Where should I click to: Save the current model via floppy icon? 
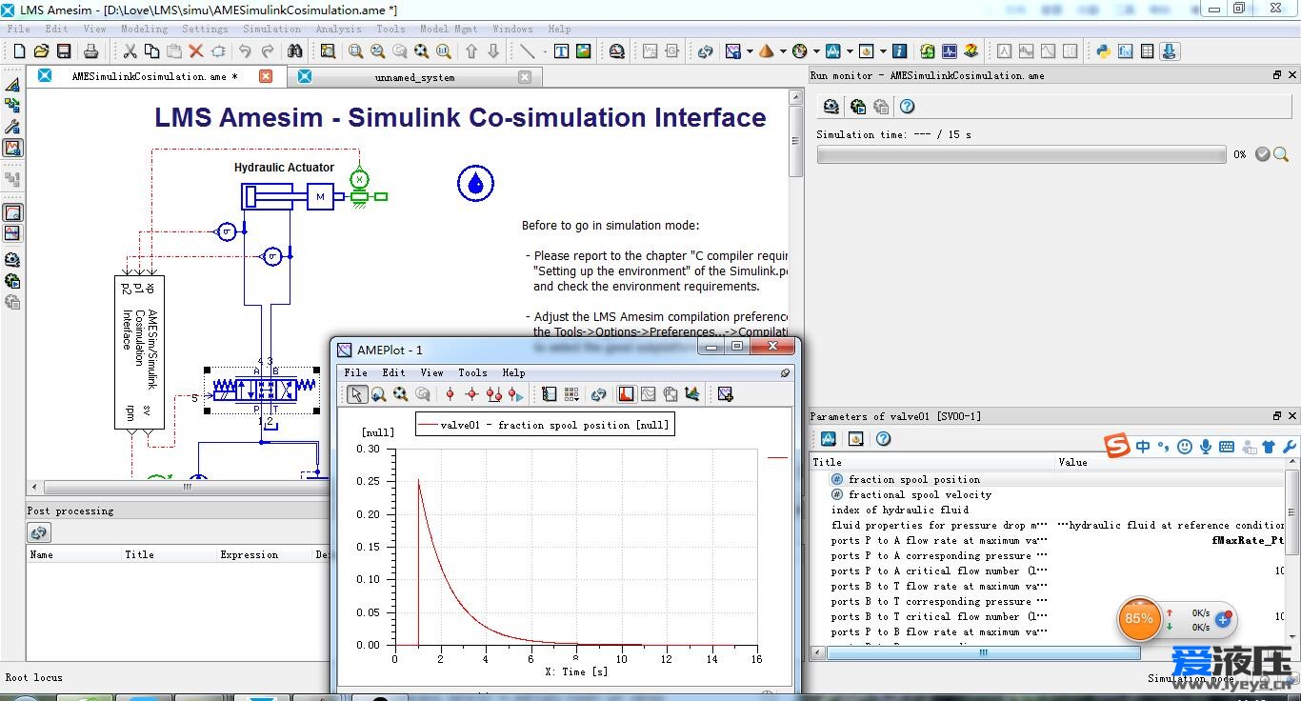[x=64, y=51]
